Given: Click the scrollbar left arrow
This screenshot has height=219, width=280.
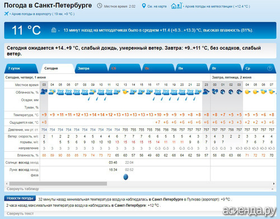Looking at the screenshot, I should pyautogui.click(x=7, y=184).
